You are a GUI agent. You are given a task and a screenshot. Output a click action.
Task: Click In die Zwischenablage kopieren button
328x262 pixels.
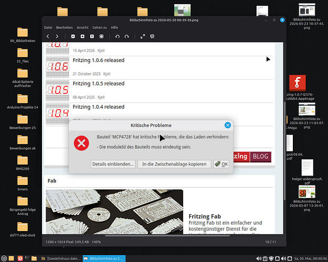coord(174,164)
